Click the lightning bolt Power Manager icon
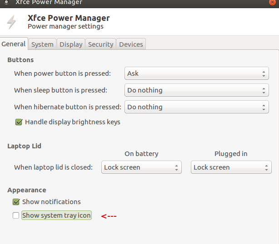279x244 pixels. [x=11, y=22]
